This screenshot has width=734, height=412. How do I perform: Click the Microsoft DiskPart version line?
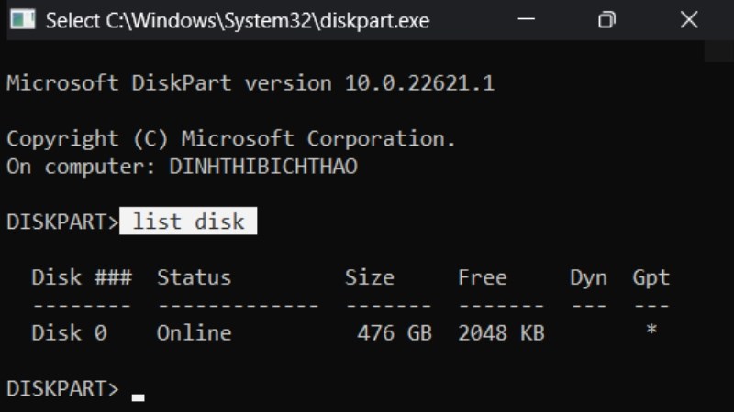click(250, 83)
